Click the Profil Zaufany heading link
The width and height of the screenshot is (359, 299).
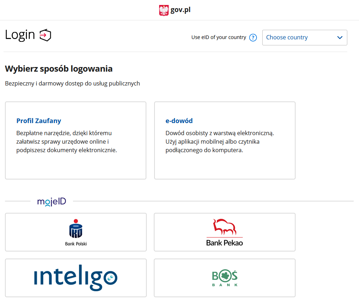pos(39,121)
